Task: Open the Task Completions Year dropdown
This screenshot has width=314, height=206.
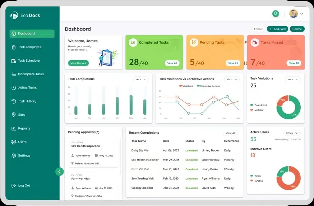Action: pos(141,79)
